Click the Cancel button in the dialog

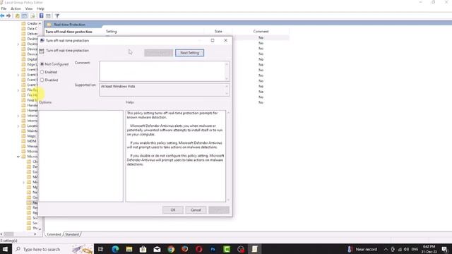[196, 210]
